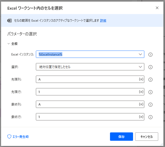Image resolution: width=165 pixels, height=147 pixels.
Task: Click info icon for 先頭行 field
Action: [151, 92]
